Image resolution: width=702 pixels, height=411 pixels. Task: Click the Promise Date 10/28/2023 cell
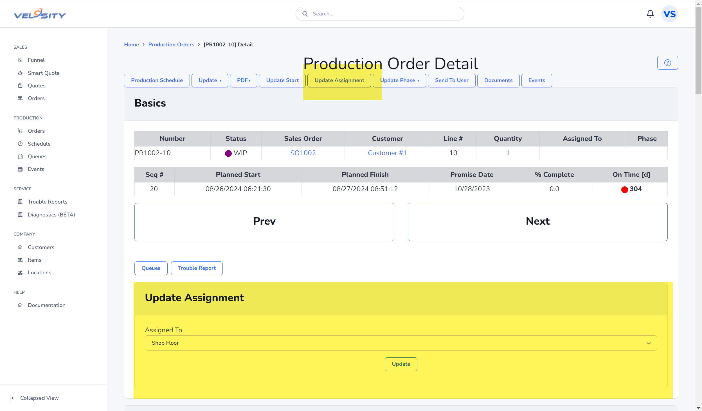(472, 189)
